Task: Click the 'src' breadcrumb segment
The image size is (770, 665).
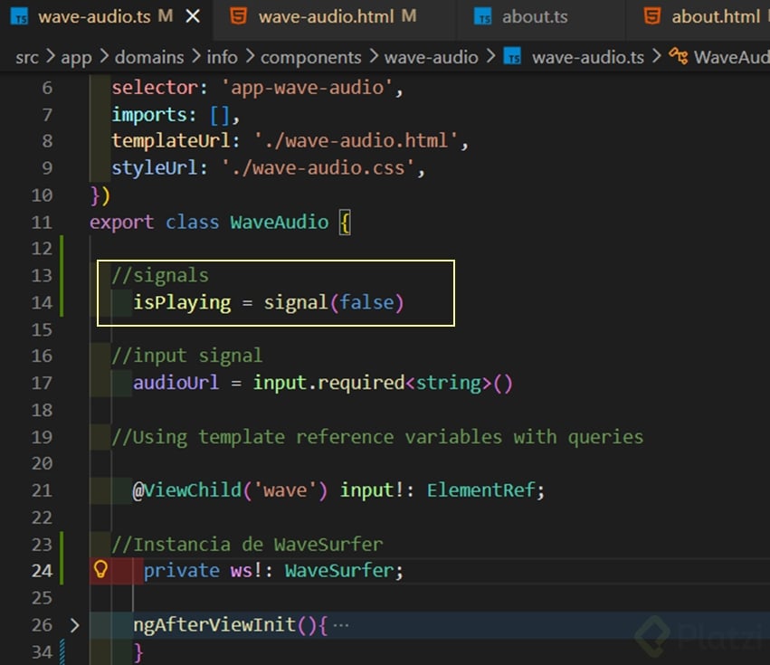Action: (x=27, y=58)
